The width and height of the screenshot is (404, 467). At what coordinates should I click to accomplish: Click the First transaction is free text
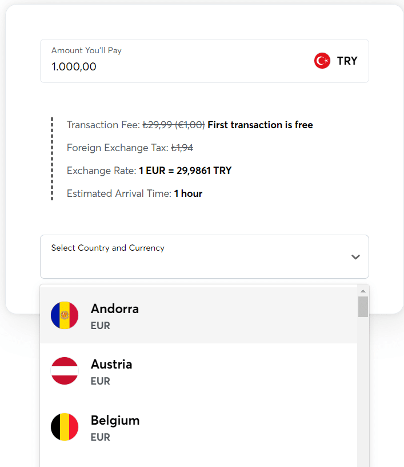[260, 125]
